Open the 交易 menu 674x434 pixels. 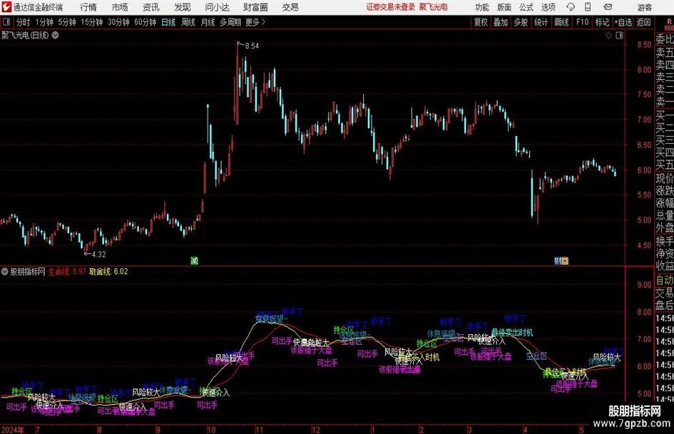pyautogui.click(x=290, y=7)
